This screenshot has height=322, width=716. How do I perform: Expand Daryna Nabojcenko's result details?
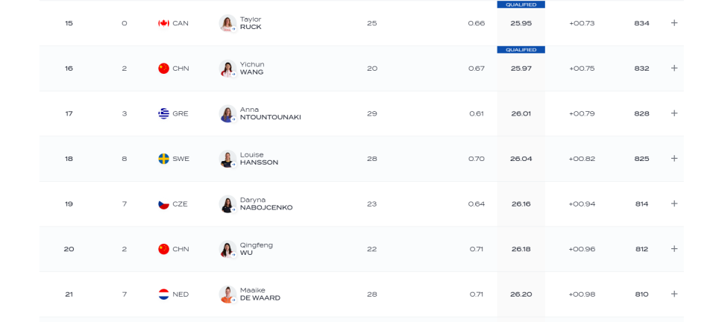[674, 203]
